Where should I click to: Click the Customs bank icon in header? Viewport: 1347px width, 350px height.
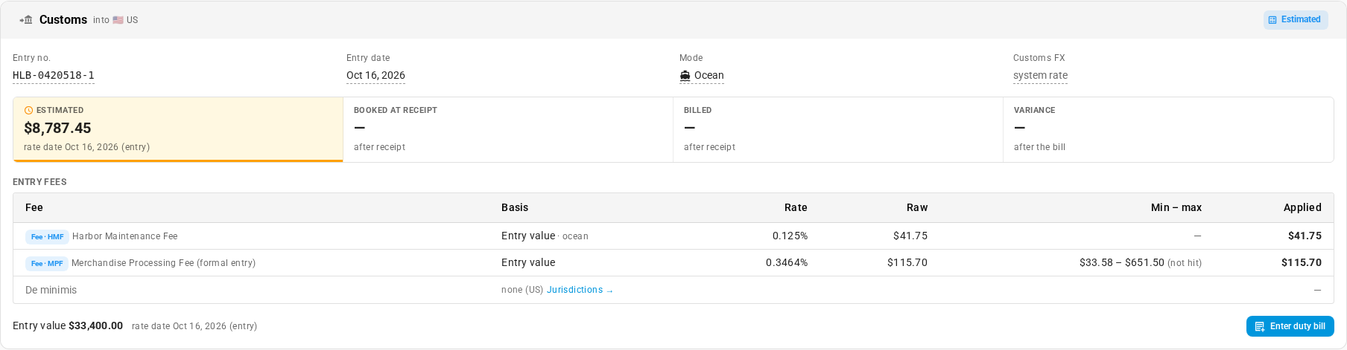point(27,20)
